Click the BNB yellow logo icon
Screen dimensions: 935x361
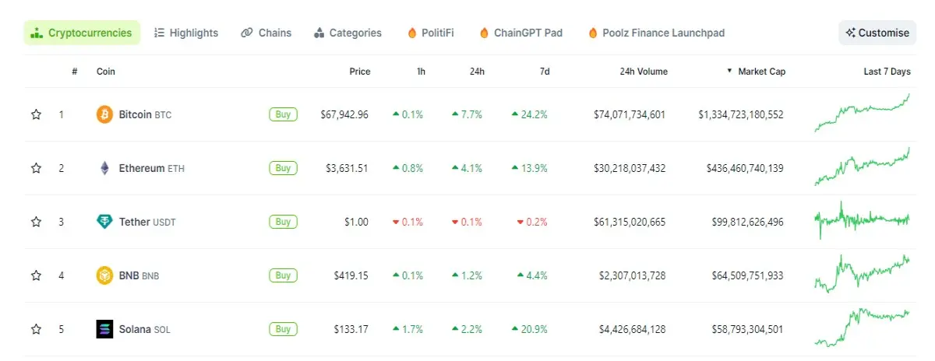(104, 275)
